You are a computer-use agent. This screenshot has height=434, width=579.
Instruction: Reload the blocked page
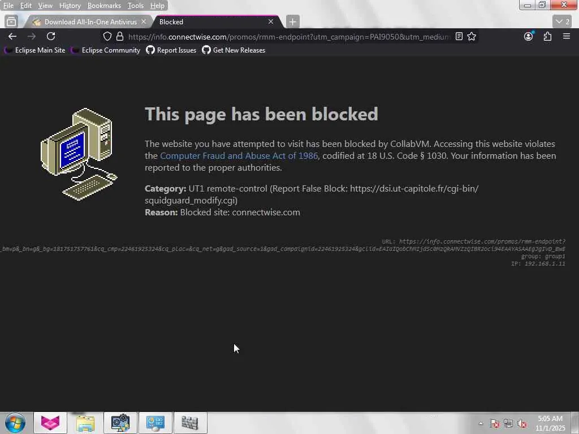pyautogui.click(x=51, y=36)
